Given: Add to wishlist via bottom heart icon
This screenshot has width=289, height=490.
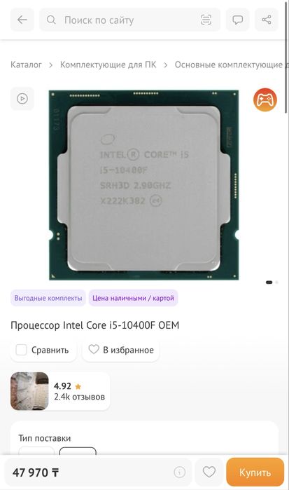Looking at the screenshot, I should point(209,472).
